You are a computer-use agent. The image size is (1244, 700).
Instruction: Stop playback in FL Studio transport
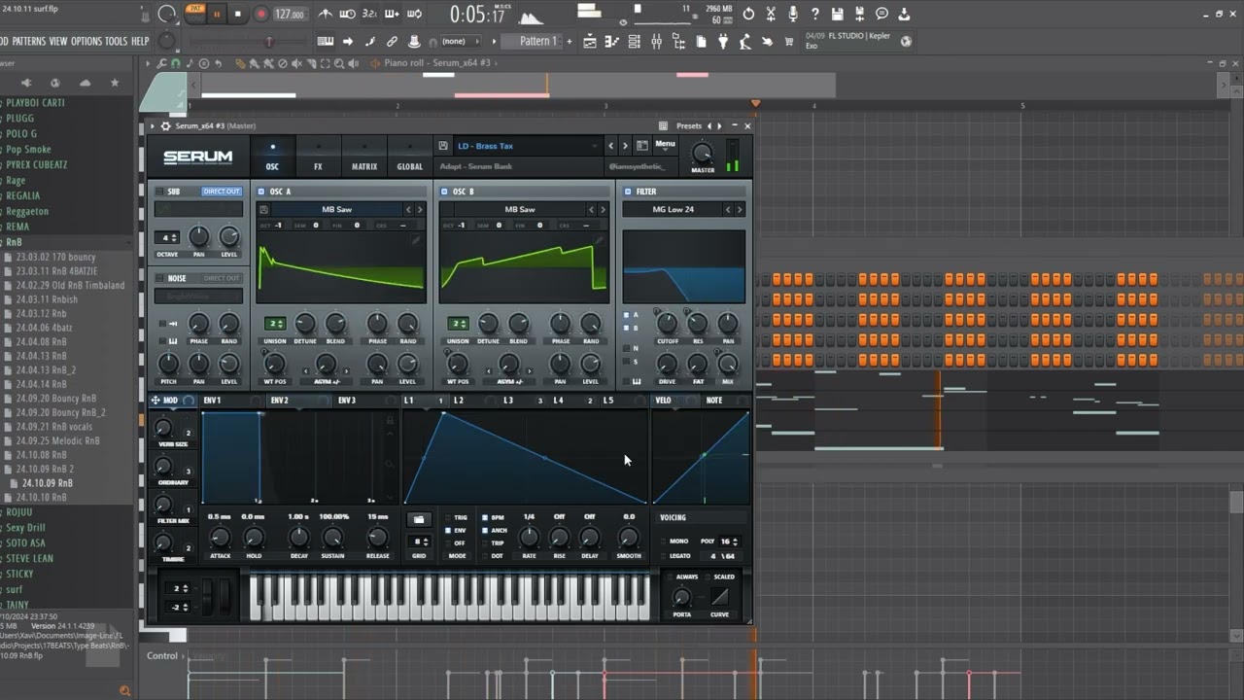(238, 14)
